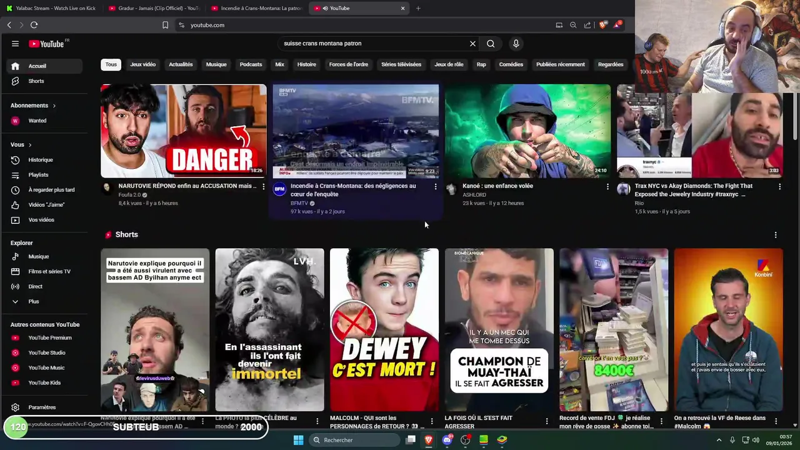This screenshot has width=800, height=450.
Task: Select the Forces de l'ordre chip
Action: click(x=349, y=64)
